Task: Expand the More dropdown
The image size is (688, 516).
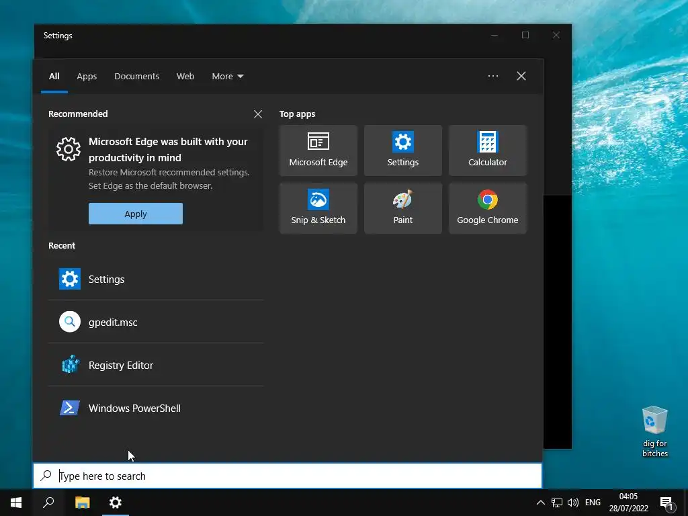Action: pos(227,77)
